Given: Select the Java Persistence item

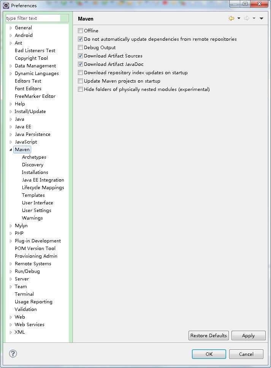Looking at the screenshot, I should [33, 134].
